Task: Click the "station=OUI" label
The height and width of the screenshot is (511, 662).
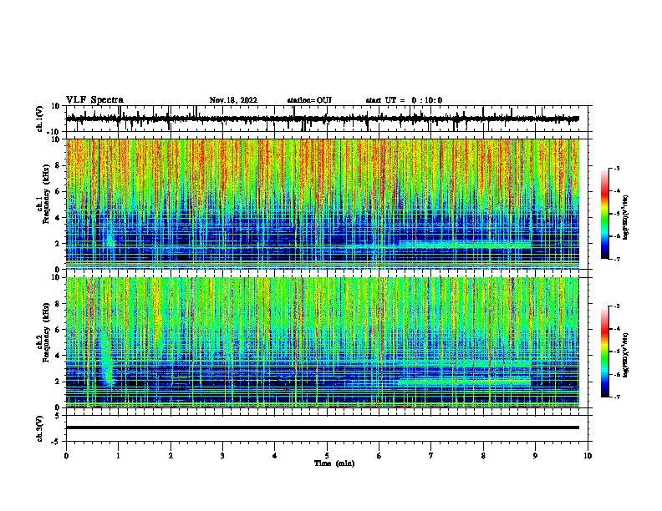Action: click(309, 100)
